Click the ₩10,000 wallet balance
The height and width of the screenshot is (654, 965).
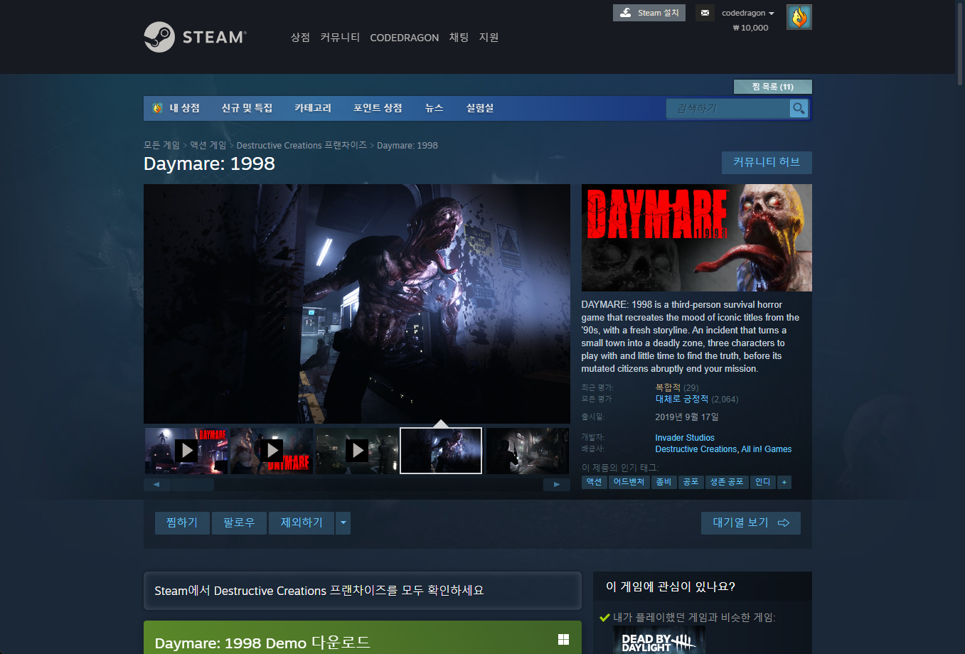coord(750,28)
